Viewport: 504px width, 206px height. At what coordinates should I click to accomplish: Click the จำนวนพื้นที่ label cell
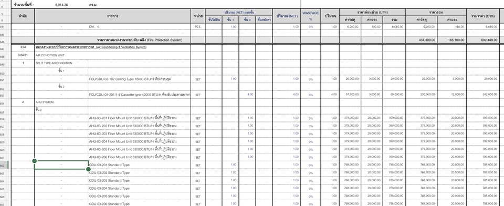click(24, 5)
